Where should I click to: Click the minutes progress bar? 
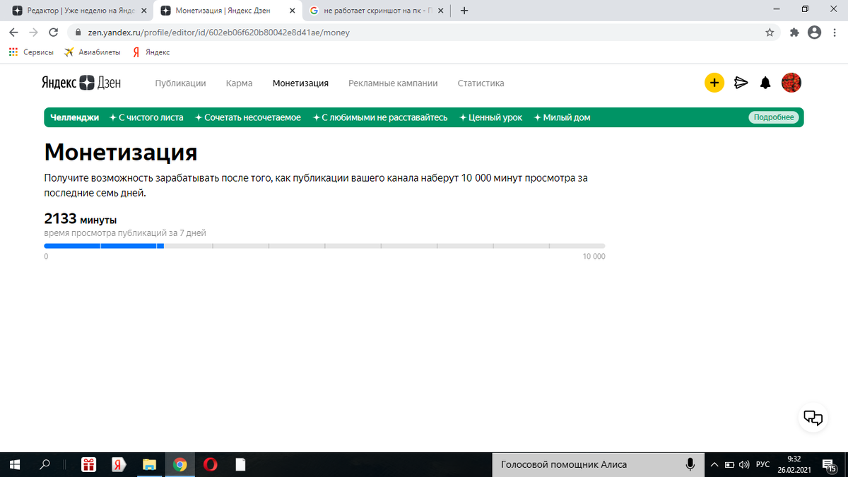(325, 246)
